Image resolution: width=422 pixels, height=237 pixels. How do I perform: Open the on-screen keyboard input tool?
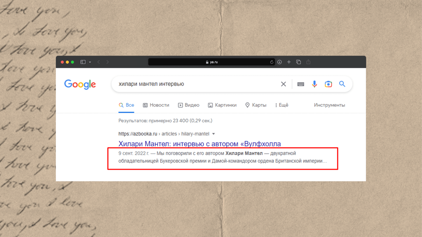pos(301,84)
